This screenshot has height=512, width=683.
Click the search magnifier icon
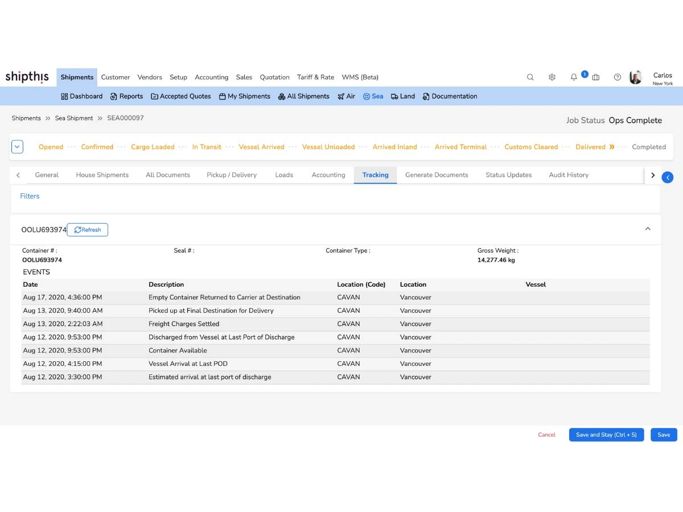[530, 77]
